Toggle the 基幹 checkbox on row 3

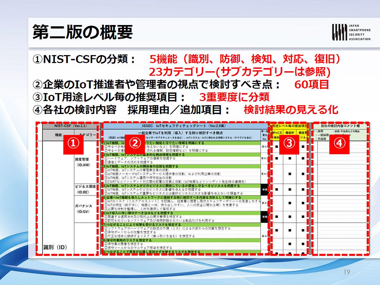pyautogui.click(x=290, y=173)
